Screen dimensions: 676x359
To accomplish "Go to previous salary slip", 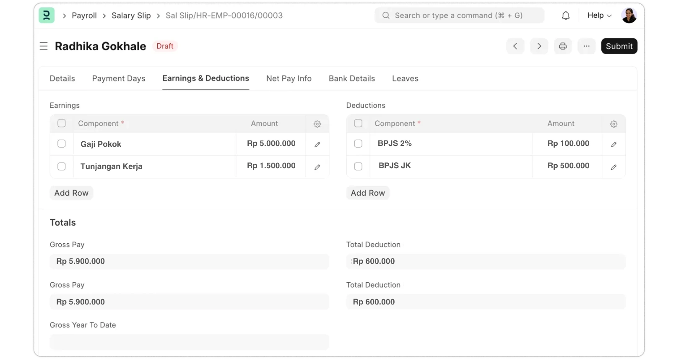I will pos(515,46).
